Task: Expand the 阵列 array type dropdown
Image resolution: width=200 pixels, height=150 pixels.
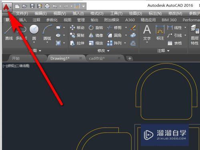Action: pos(125,43)
